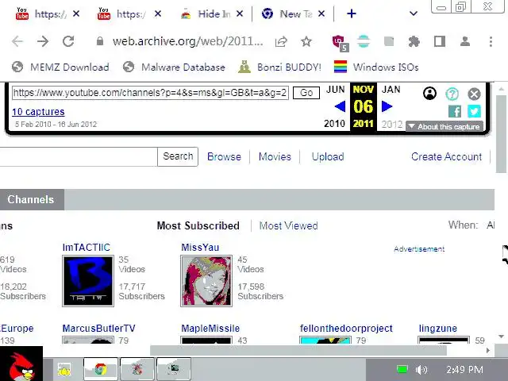Share capture on Facebook

pyautogui.click(x=455, y=111)
